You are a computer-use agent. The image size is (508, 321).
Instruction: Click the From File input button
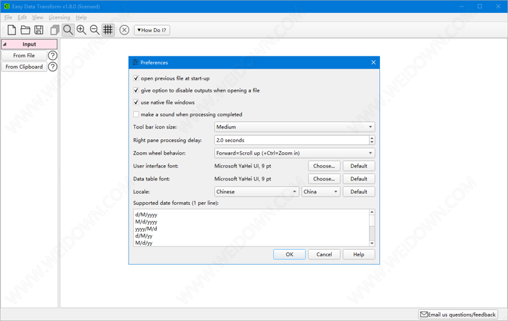tap(24, 56)
